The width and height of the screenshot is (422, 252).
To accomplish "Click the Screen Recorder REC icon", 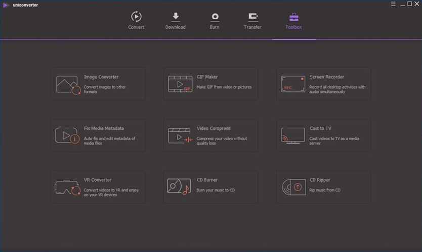I will pyautogui.click(x=293, y=84).
